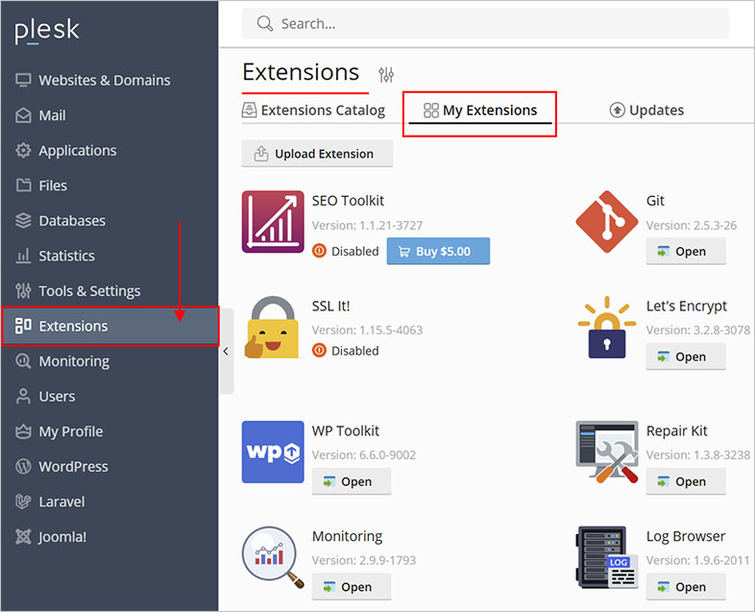Click Open button for Log Browser
This screenshot has width=755, height=612.
pos(686,587)
